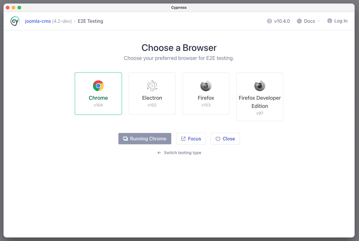This screenshot has height=241, width=359.
Task: Click the Firefox v103 logo icon
Action: coord(206,86)
